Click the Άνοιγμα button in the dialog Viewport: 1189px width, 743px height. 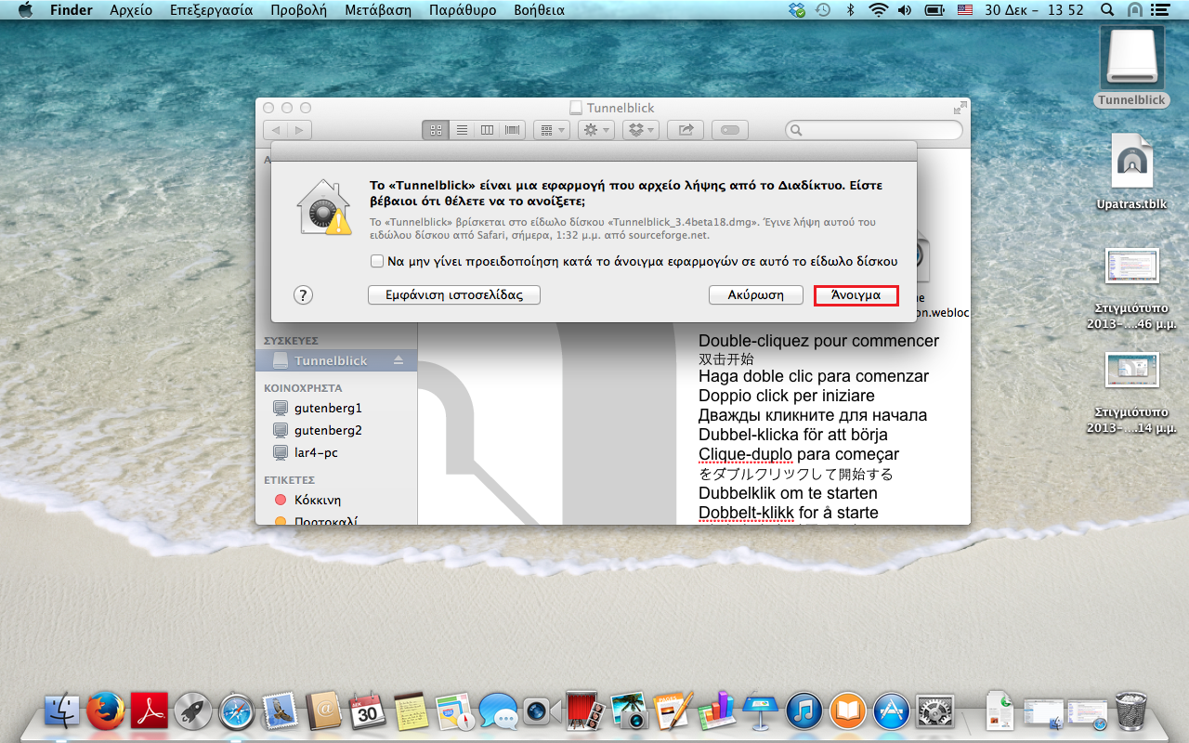tap(856, 294)
